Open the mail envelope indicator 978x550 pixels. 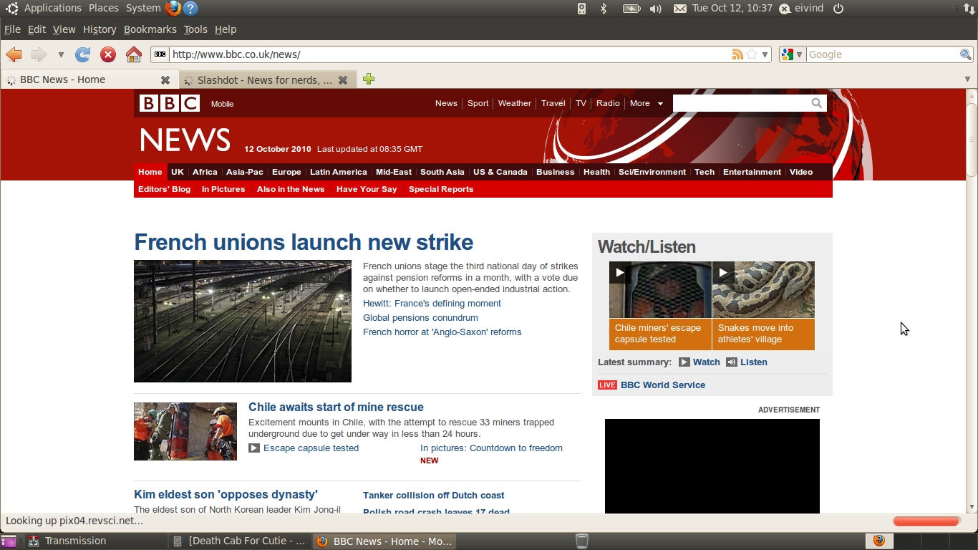(680, 9)
